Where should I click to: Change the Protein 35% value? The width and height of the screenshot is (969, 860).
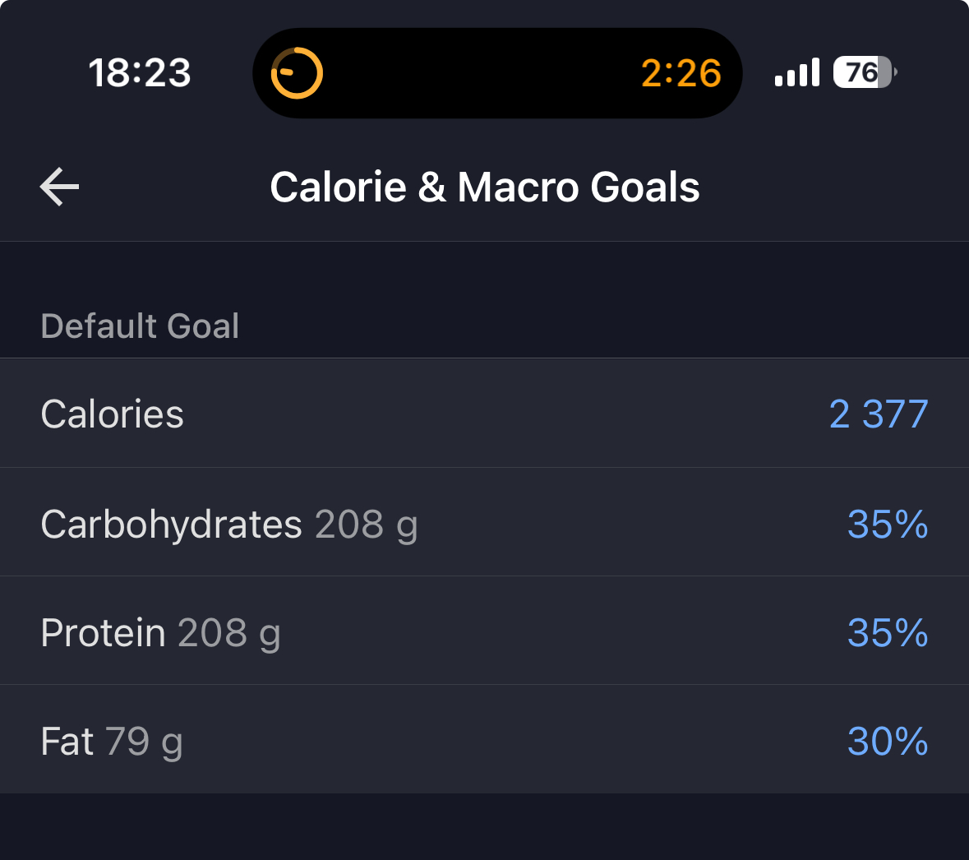(x=888, y=632)
